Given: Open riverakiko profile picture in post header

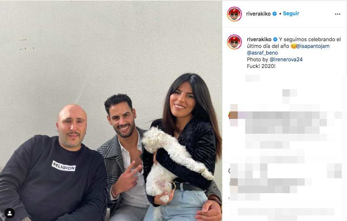Looking at the screenshot, I should click(234, 14).
